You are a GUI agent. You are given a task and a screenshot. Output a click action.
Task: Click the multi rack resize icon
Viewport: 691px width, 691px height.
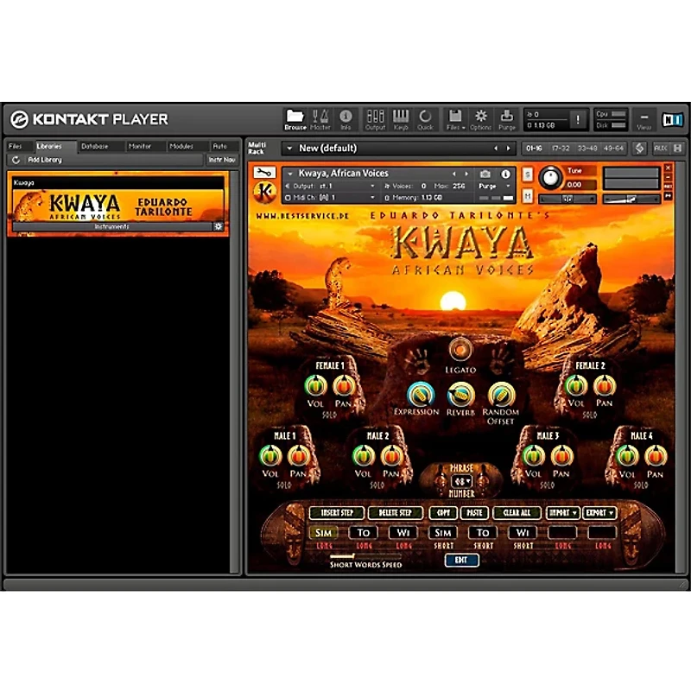(639, 149)
